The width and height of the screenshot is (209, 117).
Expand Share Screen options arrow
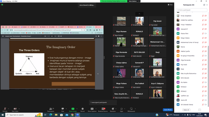pyautogui.click(x=77, y=109)
